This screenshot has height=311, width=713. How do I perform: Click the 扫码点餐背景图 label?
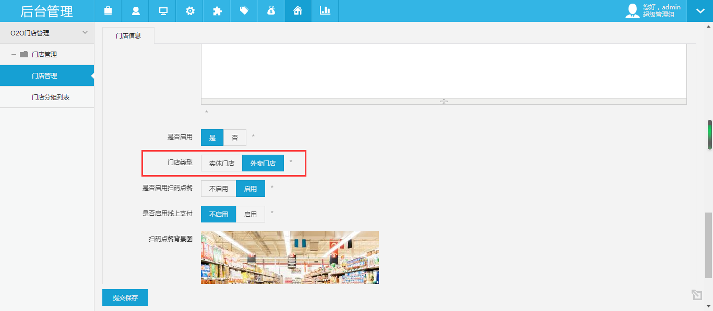(x=171, y=239)
